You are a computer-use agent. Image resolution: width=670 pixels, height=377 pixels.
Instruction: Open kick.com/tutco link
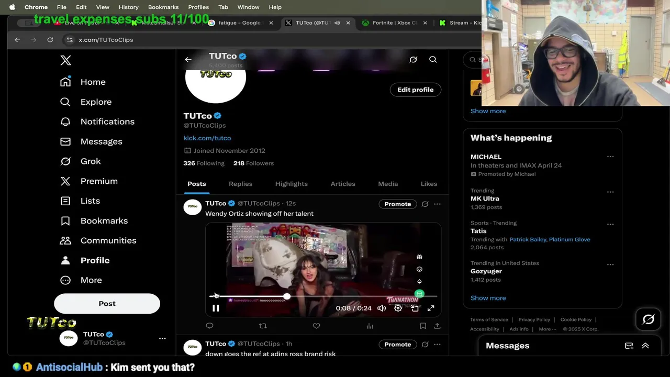(207, 138)
